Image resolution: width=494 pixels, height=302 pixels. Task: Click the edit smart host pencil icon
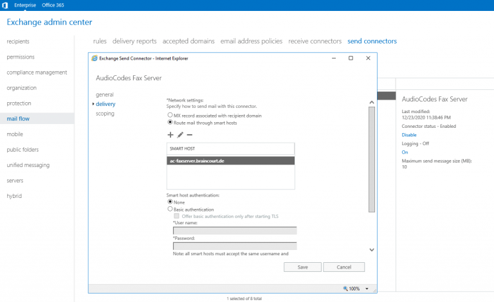(x=180, y=135)
